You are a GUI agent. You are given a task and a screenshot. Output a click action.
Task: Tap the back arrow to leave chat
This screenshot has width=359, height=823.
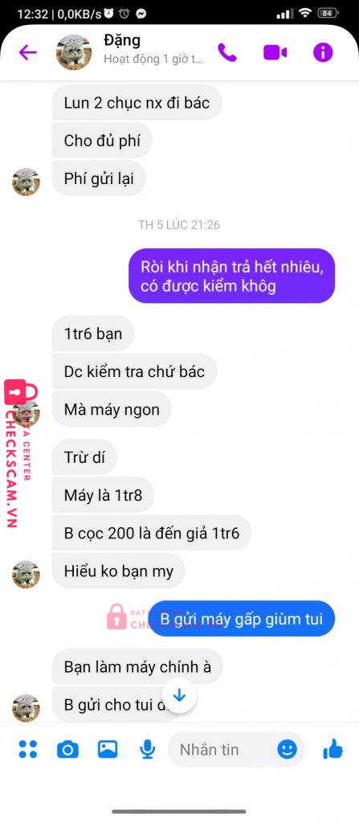27,52
